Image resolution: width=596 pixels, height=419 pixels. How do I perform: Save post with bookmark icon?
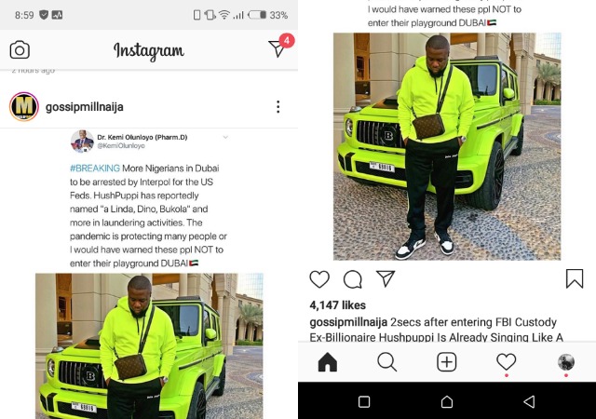pos(575,278)
